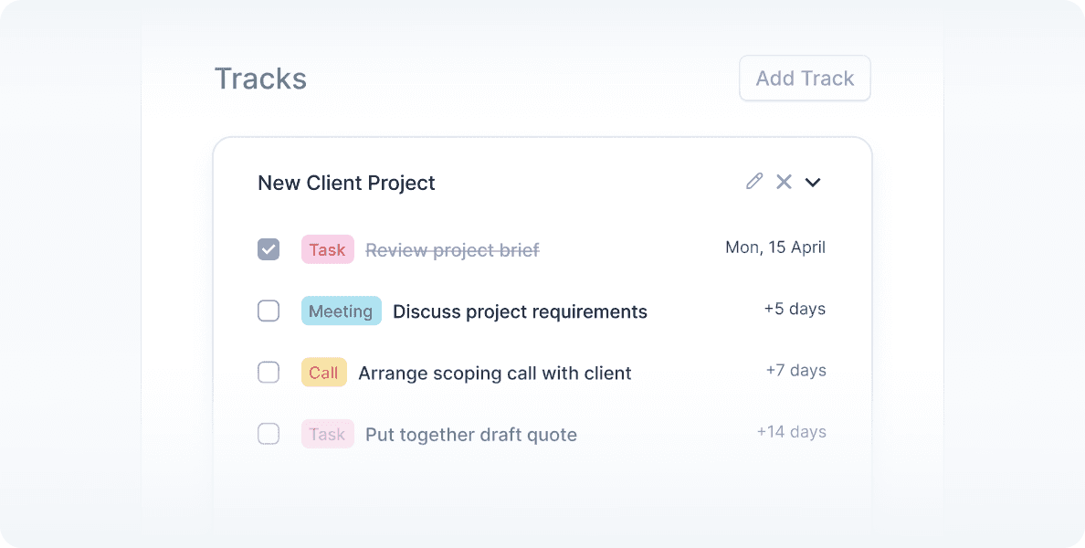Check the Discuss project requirements checkbox
The height and width of the screenshot is (548, 1085).
tap(269, 311)
